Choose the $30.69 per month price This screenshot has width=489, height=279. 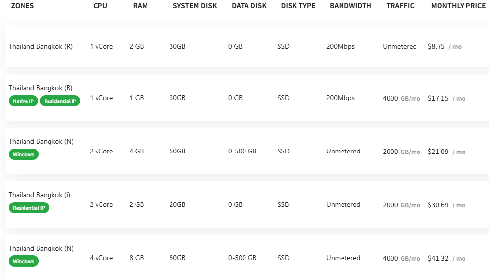(x=438, y=205)
